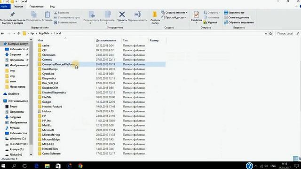Click the Свойства checkmark icon
Viewport: 301px width, 169px height.
point(196,15)
